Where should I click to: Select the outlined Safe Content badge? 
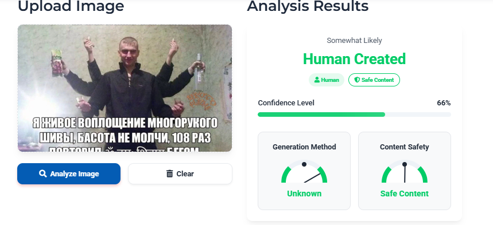click(x=374, y=80)
